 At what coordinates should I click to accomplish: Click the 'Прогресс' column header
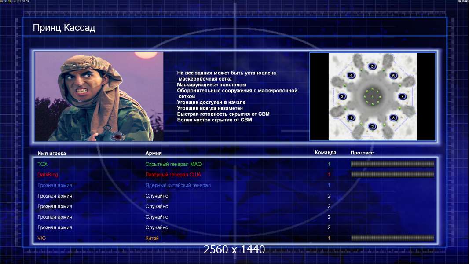362,153
